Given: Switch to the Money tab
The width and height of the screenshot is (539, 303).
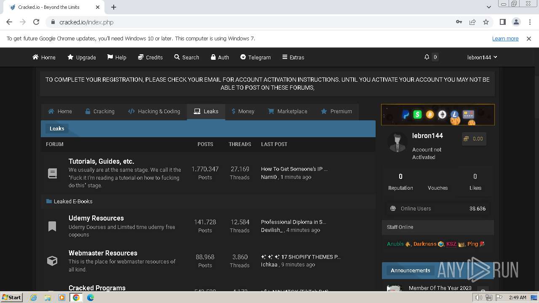Looking at the screenshot, I should point(243,112).
